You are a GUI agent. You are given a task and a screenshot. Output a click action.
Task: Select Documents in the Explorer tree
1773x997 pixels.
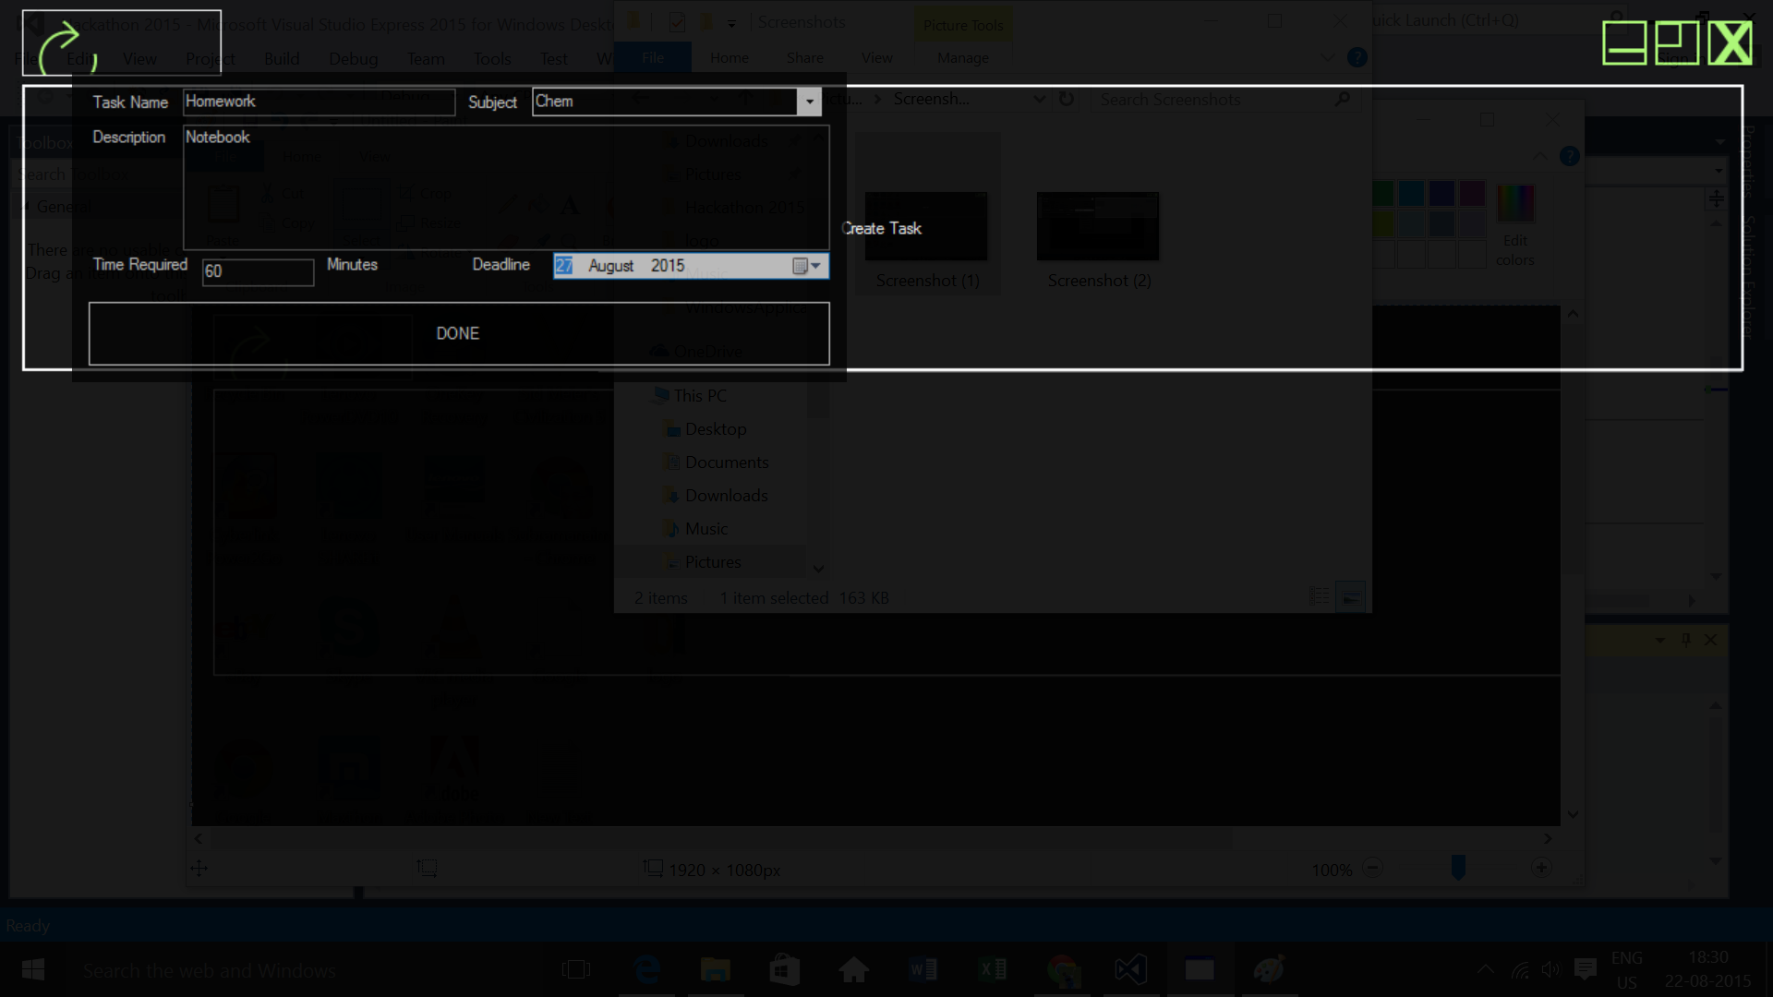(x=726, y=462)
